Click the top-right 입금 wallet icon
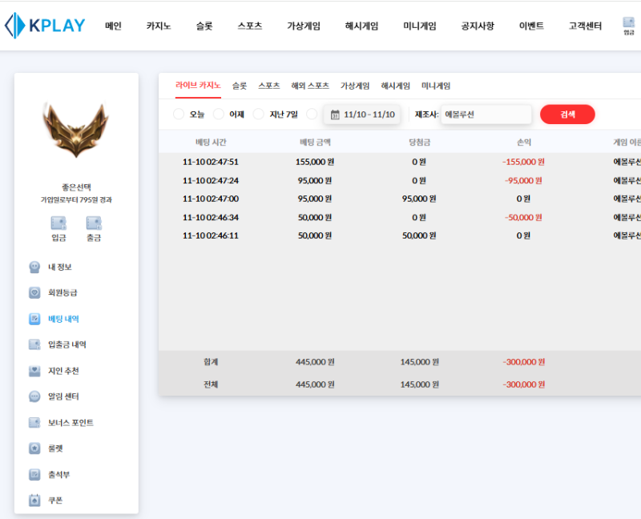641x519 pixels. [628, 24]
